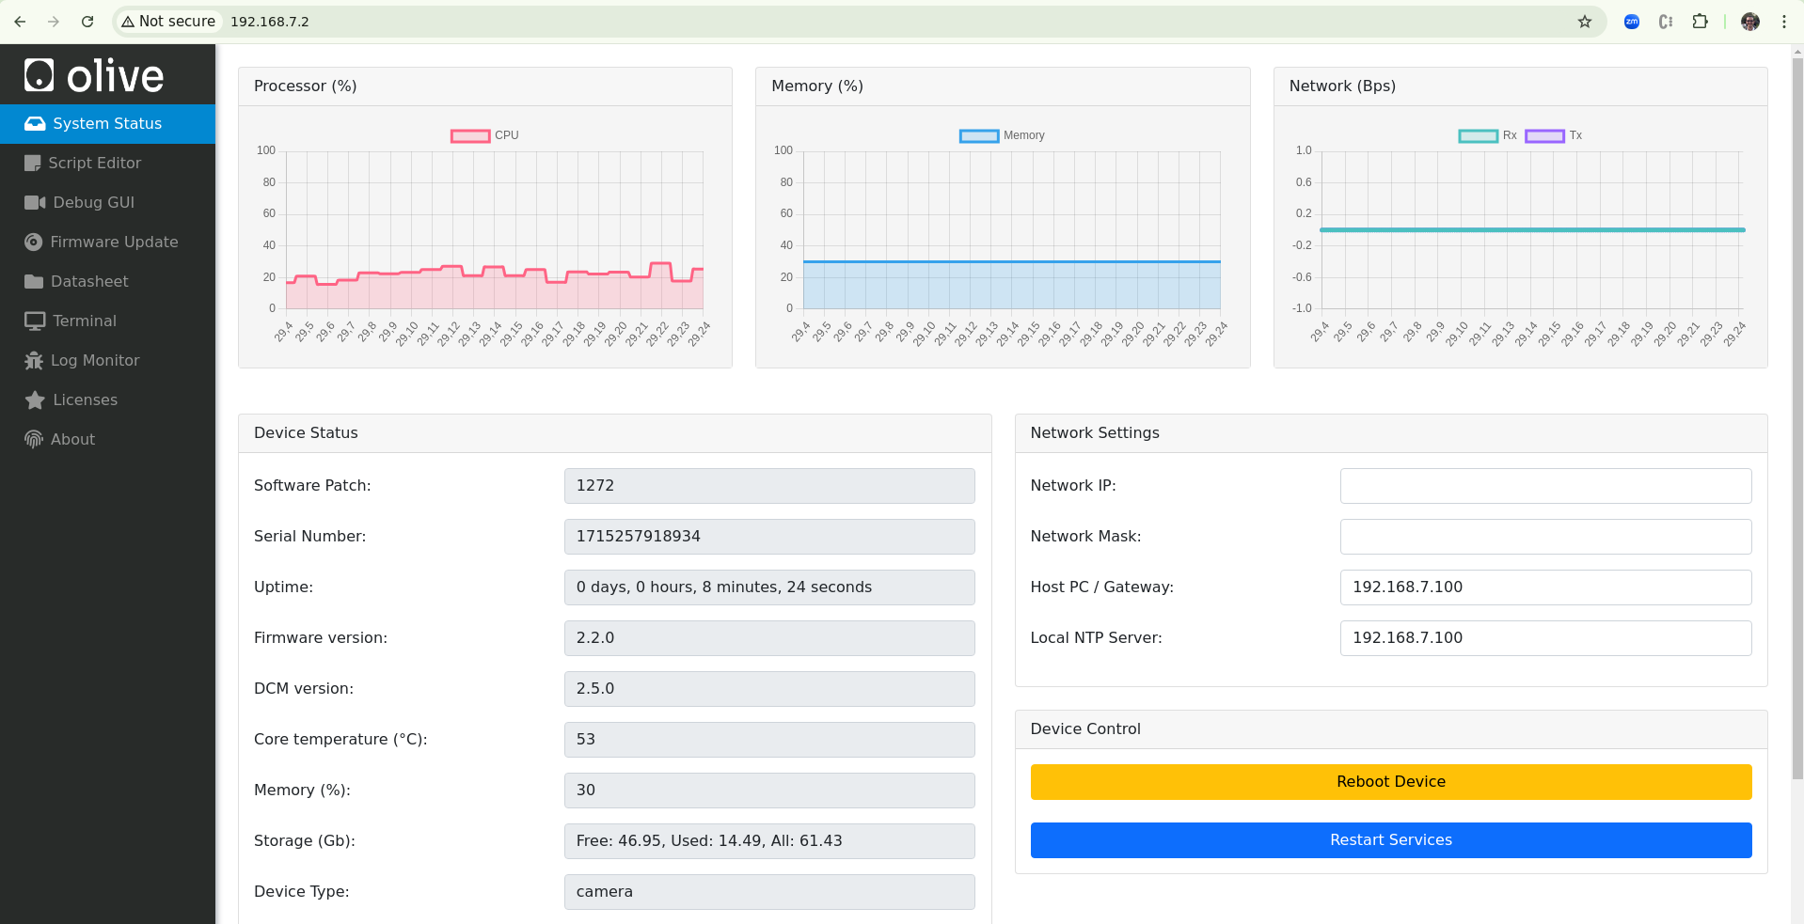Image resolution: width=1804 pixels, height=924 pixels.
Task: Open the Log Monitor menu item
Action: (x=107, y=360)
